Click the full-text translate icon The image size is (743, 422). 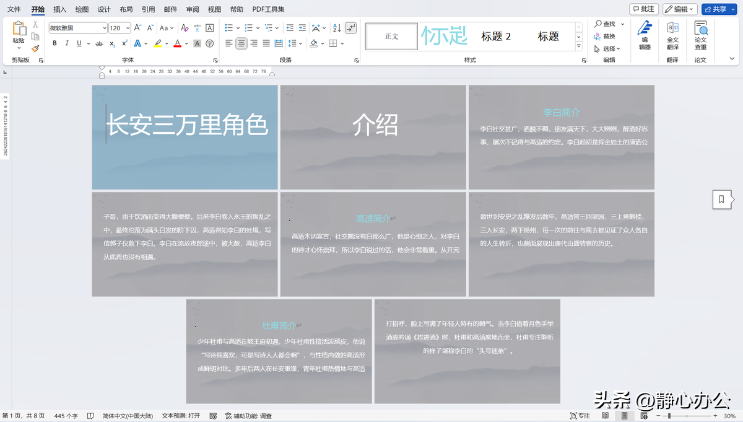672,29
